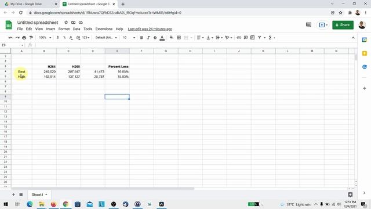
Task: Open the fill color picker
Action: [x=172, y=38]
